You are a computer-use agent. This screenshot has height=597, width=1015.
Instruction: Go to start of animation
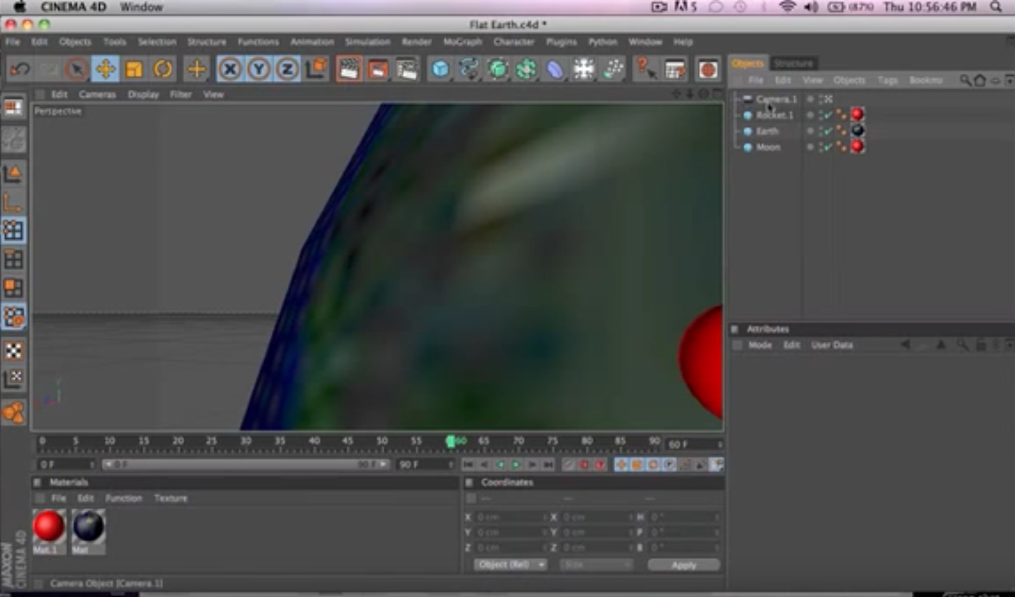(468, 465)
